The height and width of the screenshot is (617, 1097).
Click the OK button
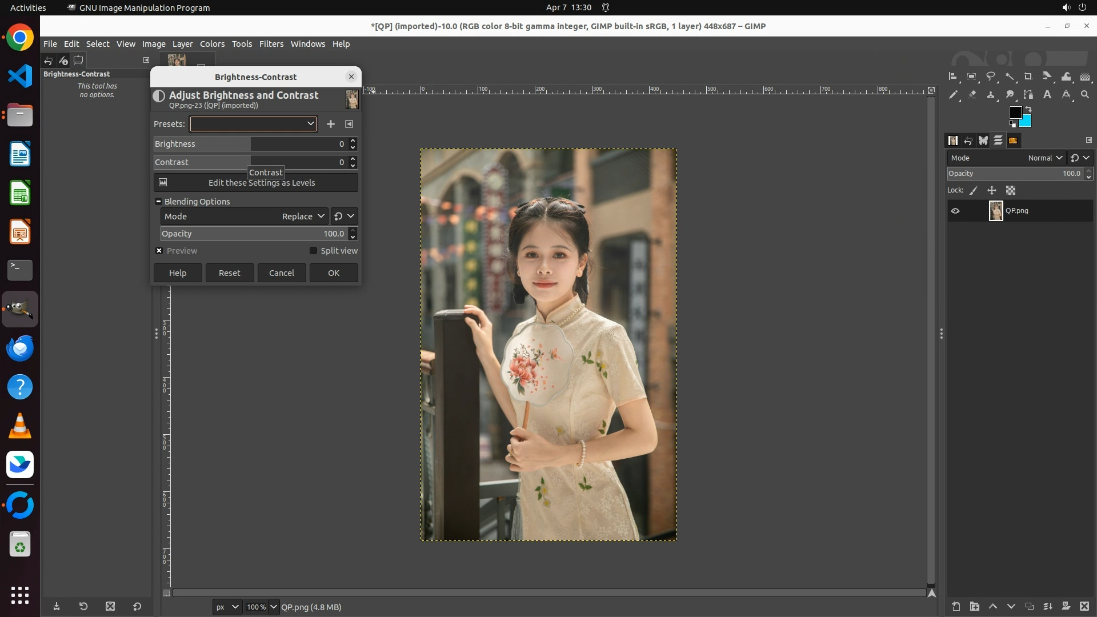(x=334, y=273)
